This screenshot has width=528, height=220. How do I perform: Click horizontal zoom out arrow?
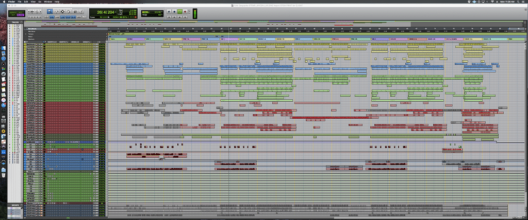point(29,12)
